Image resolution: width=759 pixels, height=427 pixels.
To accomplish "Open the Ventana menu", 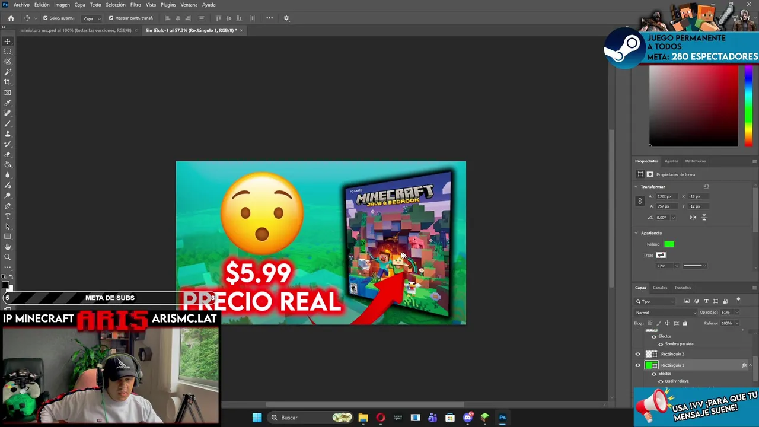I will pyautogui.click(x=189, y=5).
